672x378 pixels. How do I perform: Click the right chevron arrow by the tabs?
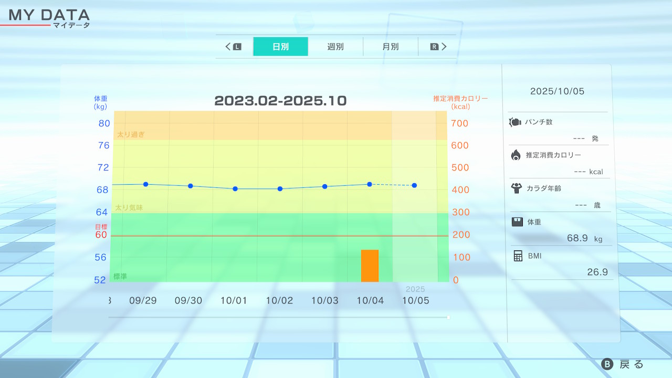444,47
